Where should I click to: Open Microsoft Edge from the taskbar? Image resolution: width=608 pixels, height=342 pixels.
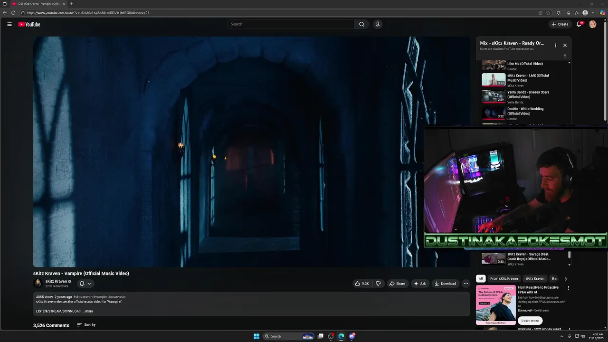pos(341,336)
